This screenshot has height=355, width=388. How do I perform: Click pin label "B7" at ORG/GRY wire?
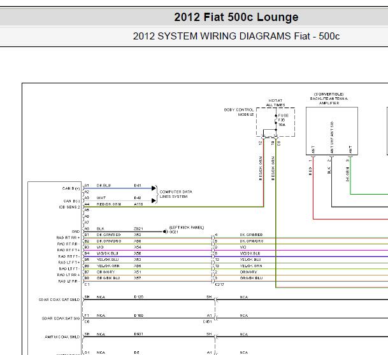[x=87, y=272]
